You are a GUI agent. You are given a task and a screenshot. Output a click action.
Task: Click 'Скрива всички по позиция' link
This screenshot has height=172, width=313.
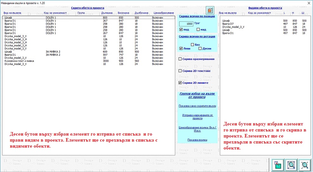[x=197, y=16]
